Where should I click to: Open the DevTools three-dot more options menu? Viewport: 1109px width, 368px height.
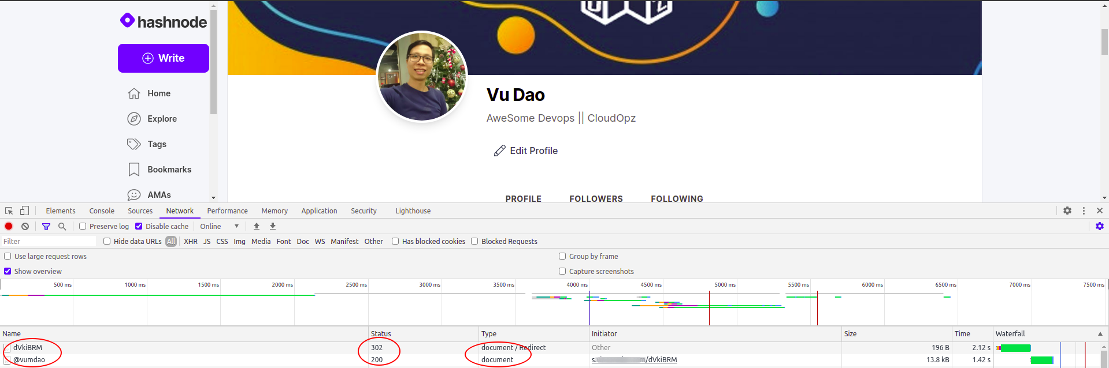[1084, 211]
